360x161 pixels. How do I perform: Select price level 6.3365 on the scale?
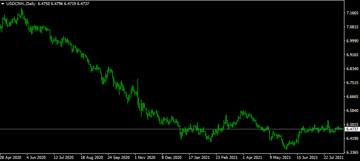(353, 152)
